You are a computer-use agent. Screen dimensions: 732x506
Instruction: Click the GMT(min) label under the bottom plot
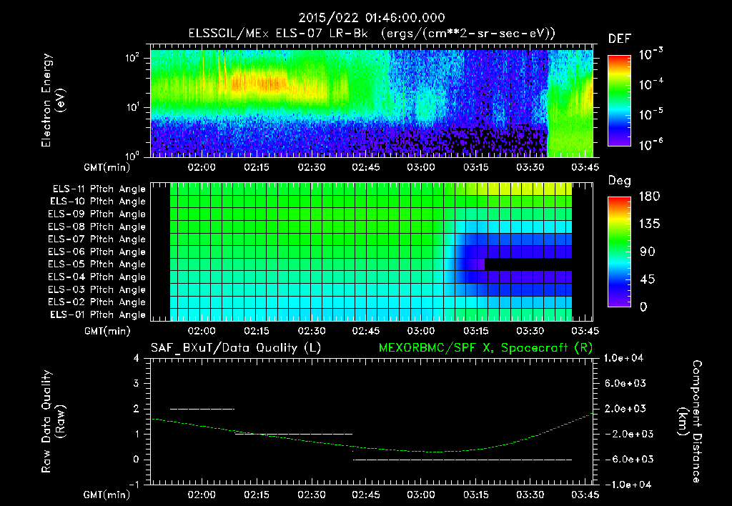(x=107, y=495)
